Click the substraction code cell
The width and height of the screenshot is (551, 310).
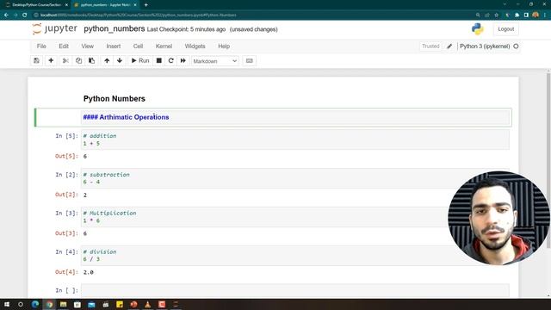click(x=295, y=178)
